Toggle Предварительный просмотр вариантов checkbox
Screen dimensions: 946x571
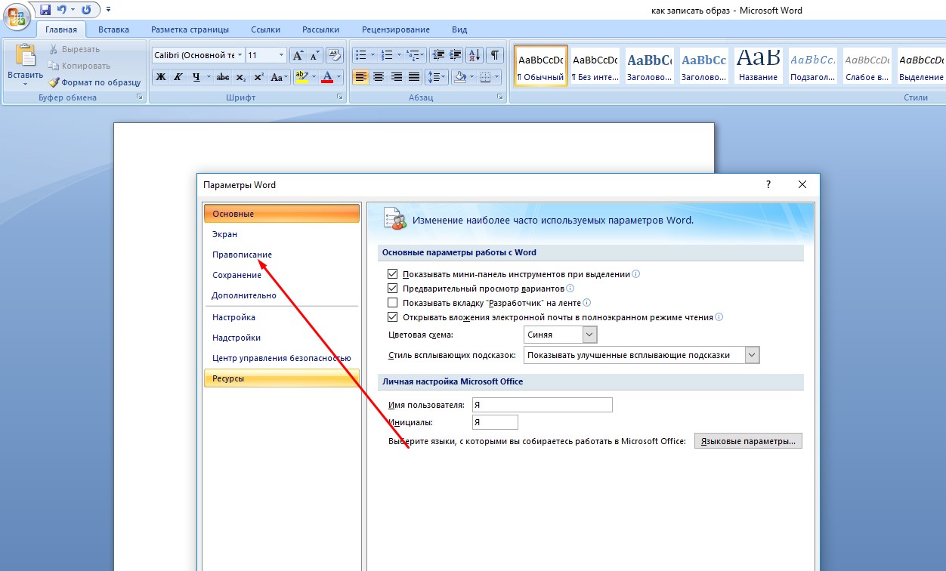coord(392,289)
